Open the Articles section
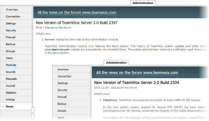The image size is (209, 121). (16, 99)
